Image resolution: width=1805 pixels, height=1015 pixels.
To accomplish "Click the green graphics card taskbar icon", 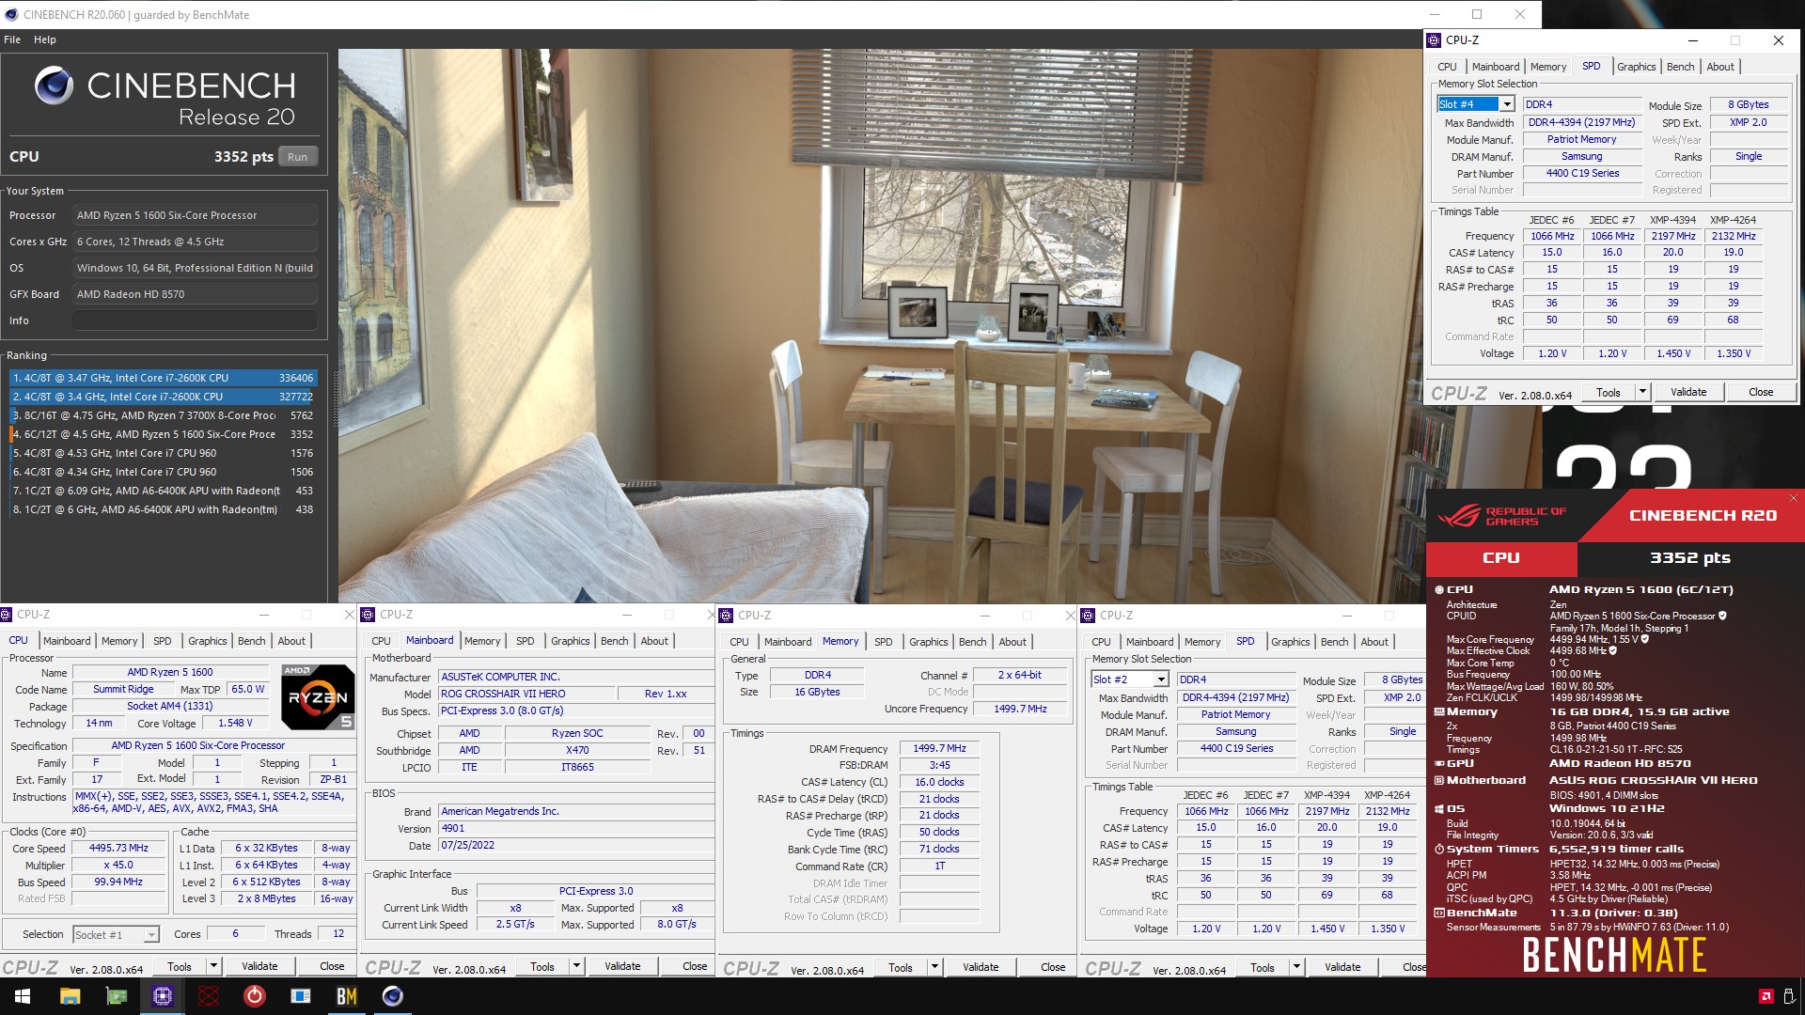I will (x=116, y=996).
